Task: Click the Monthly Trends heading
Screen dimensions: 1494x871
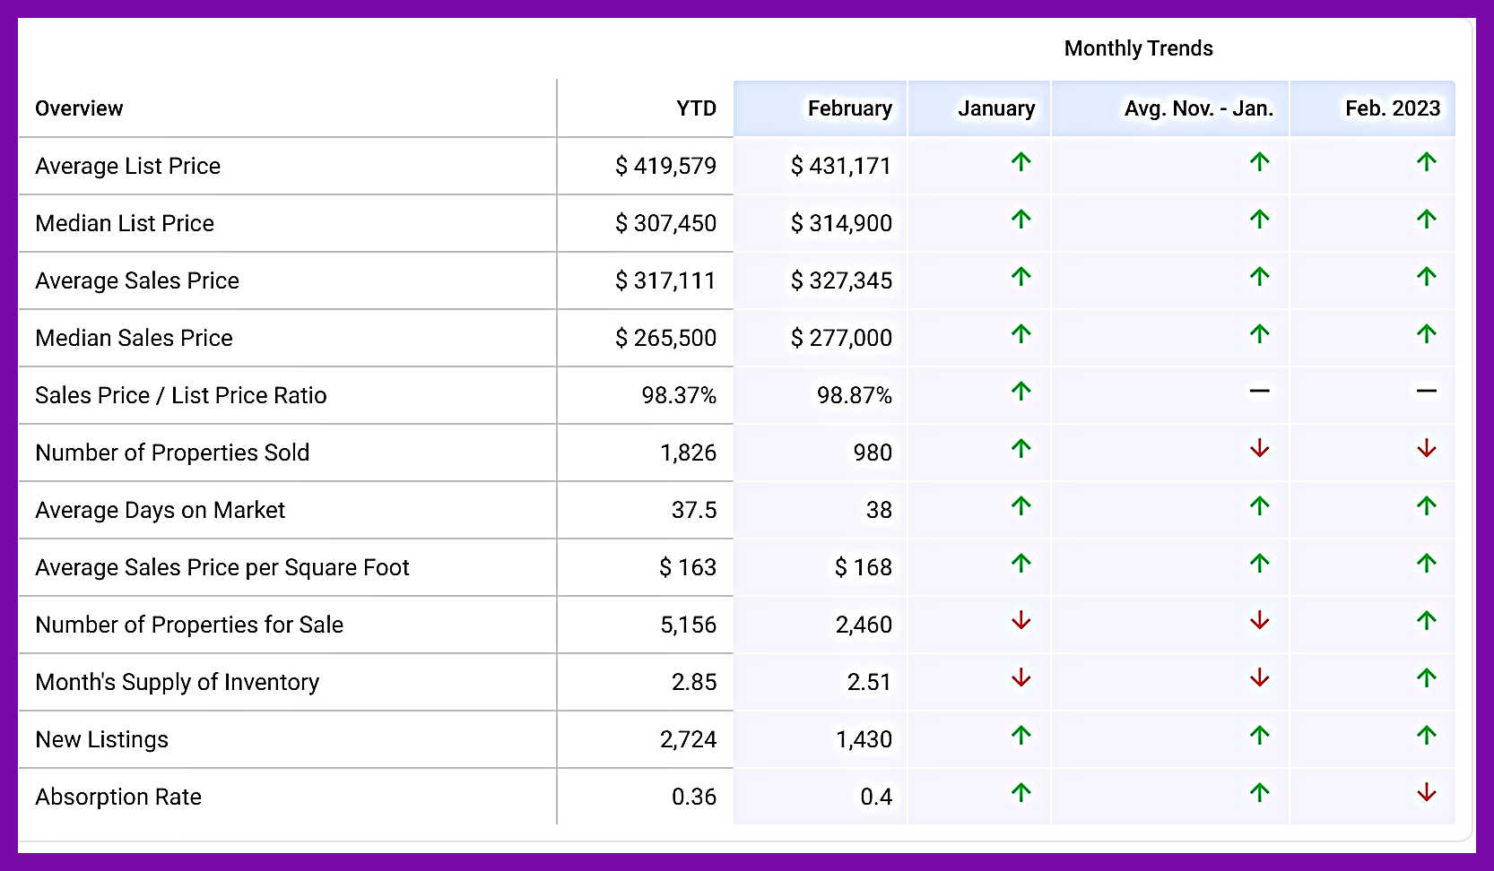Action: point(1138,48)
